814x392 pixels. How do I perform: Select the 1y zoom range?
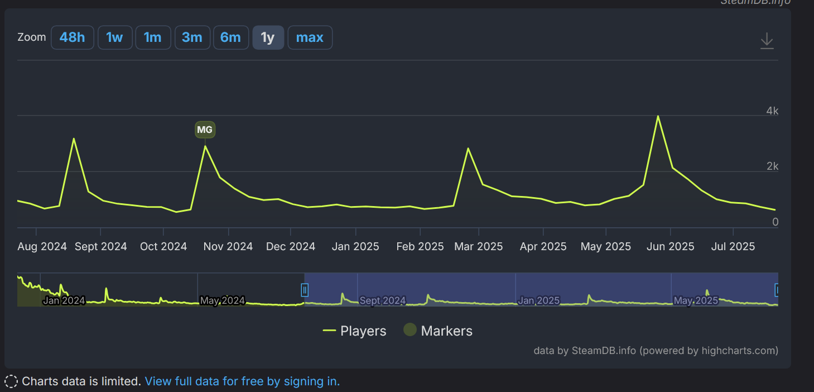point(268,37)
